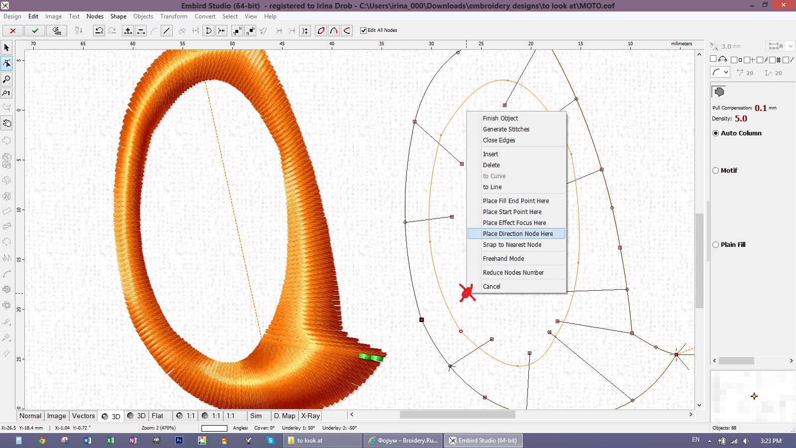
Task: Click the red X cancel toolbar button
Action: 13,30
